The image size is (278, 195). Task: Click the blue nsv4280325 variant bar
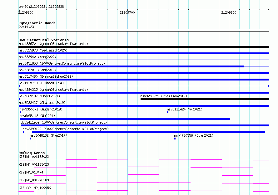tap(144, 93)
